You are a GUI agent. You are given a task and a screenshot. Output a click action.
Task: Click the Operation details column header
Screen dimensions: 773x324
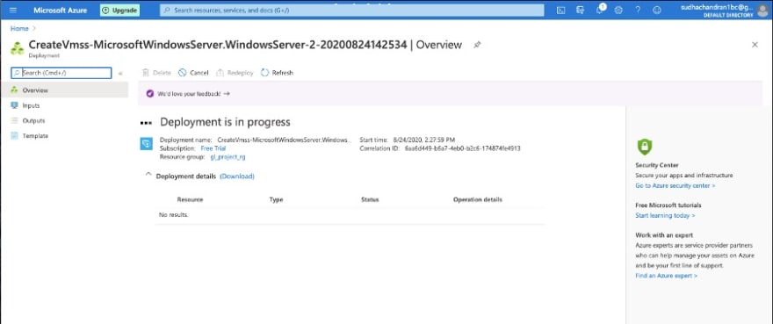(x=478, y=199)
